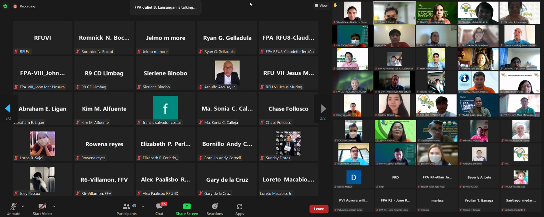Expand the Participants options caret
Viewport: 544px width, 217px height.
[x=143, y=206]
